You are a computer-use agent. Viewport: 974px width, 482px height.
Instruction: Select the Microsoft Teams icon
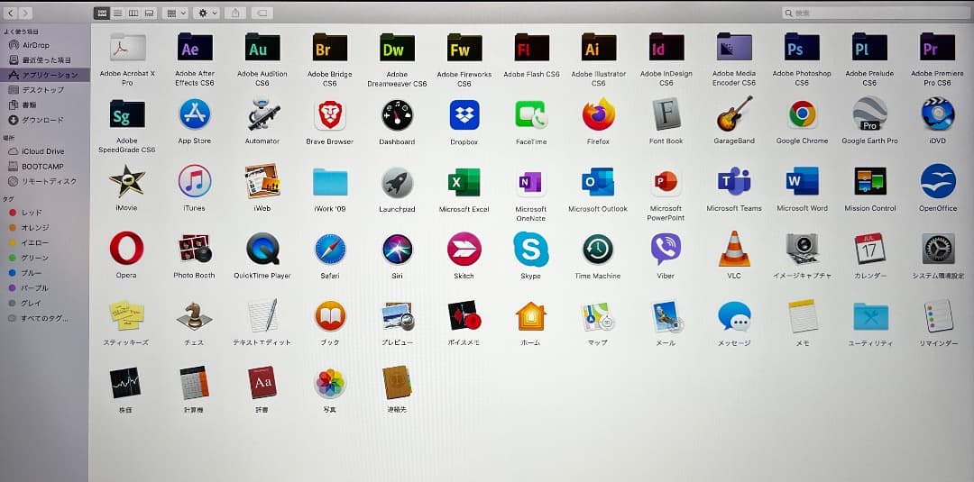733,181
